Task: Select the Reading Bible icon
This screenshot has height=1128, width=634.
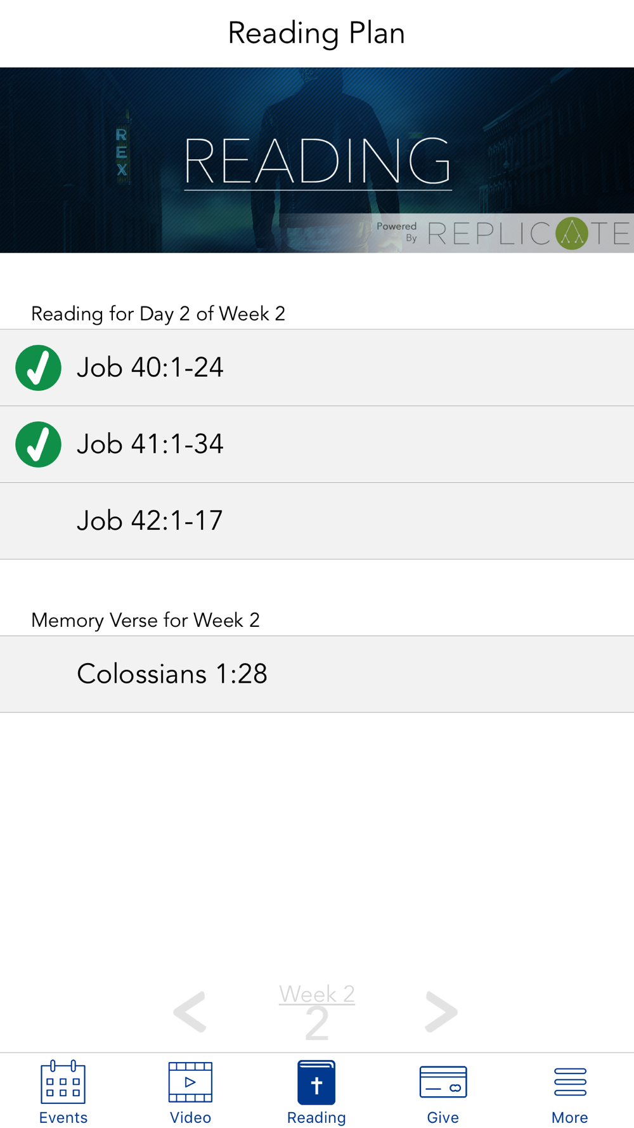Action: 316,1082
